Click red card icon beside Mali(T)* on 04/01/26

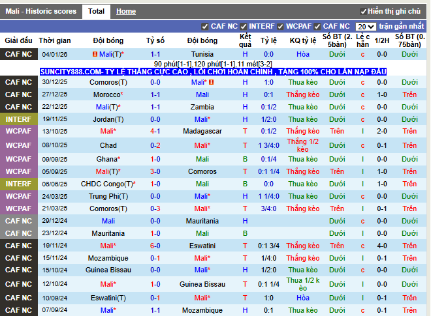pos(95,54)
